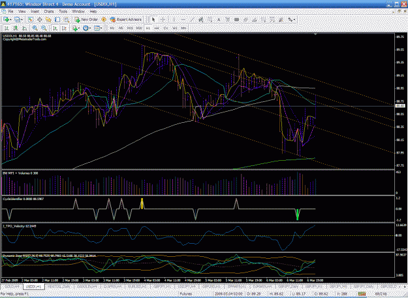This screenshot has width=408, height=298.
Task: Select the Equidistant Channel tool
Action: click(x=200, y=20)
